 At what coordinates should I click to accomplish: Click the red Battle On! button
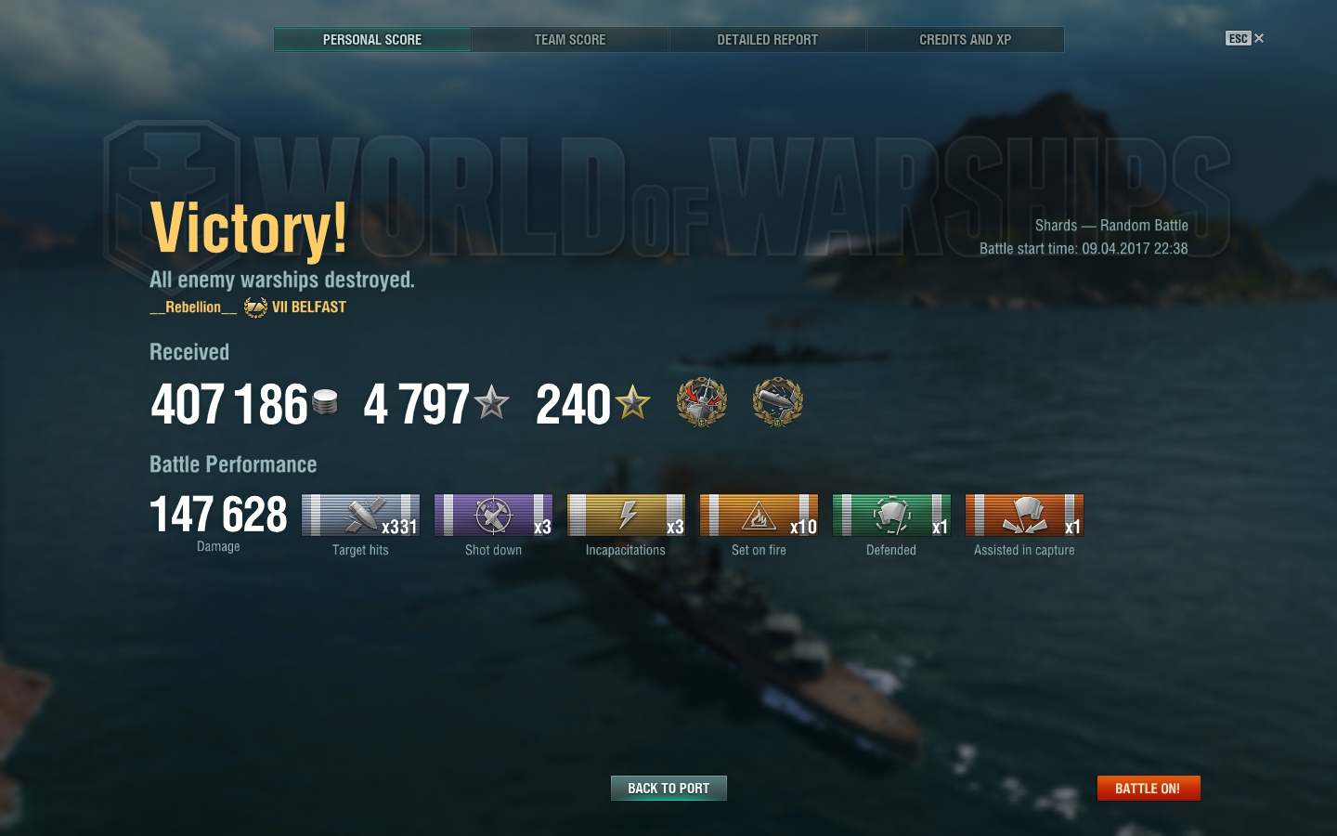coord(1149,788)
